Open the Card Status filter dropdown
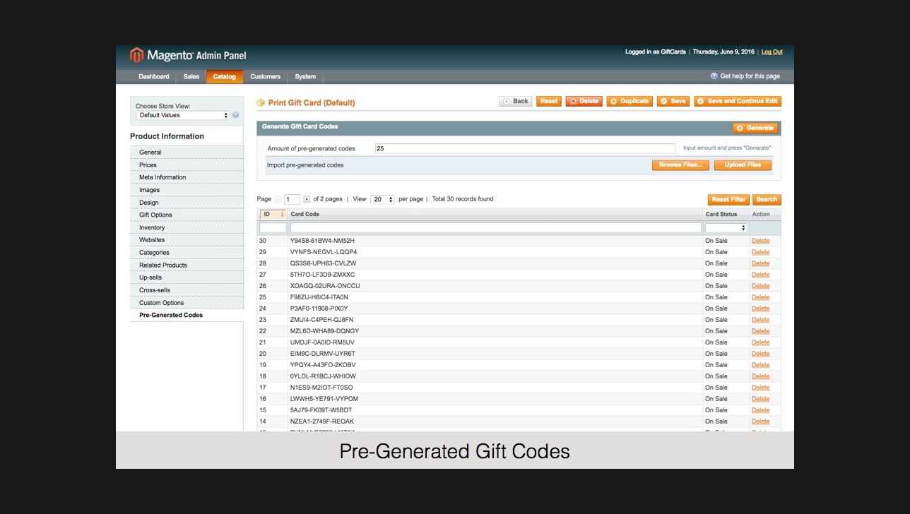The height and width of the screenshot is (514, 910). (x=726, y=228)
